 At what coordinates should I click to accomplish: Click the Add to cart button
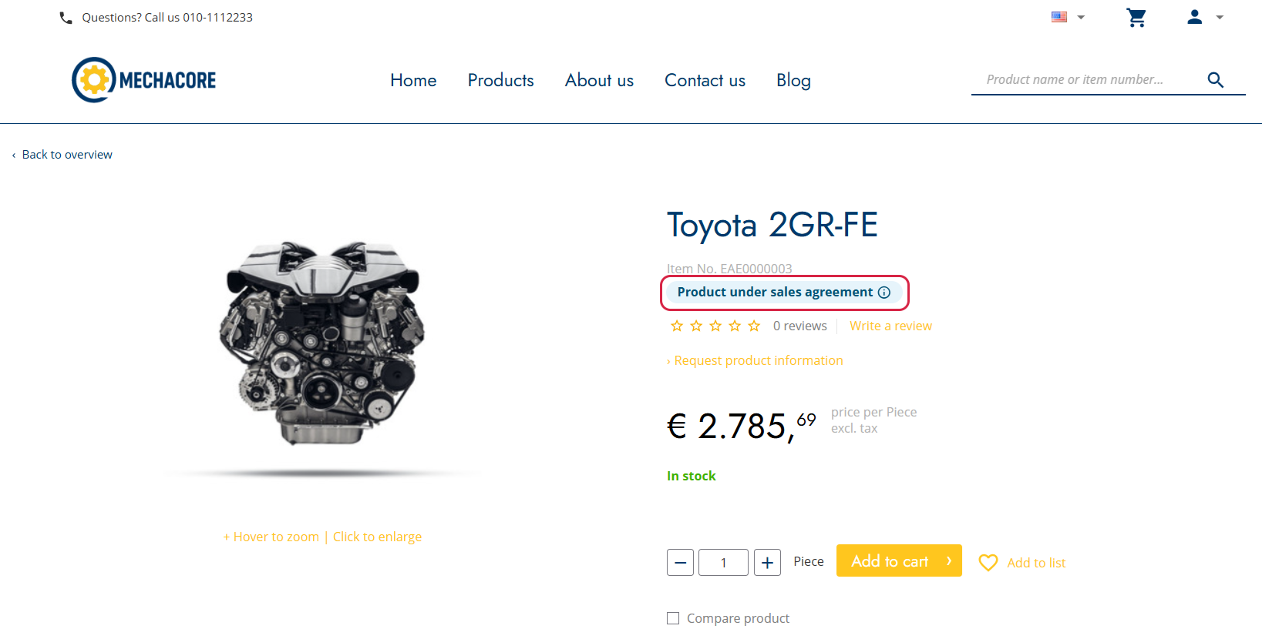click(x=899, y=560)
